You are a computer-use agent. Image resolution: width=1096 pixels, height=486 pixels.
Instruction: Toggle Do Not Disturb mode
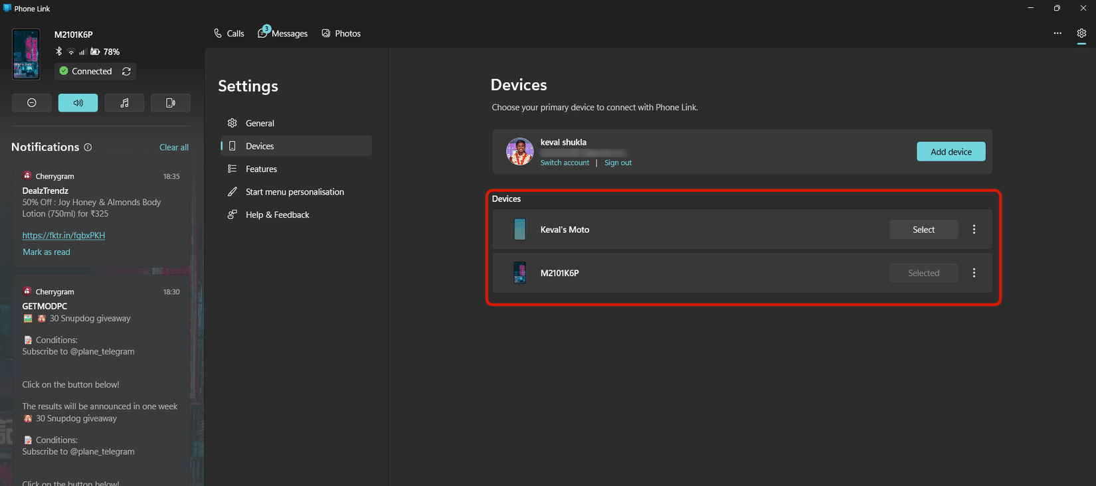tap(31, 103)
